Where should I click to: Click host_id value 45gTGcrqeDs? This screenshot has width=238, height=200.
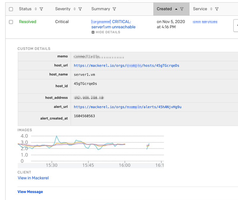click(85, 84)
